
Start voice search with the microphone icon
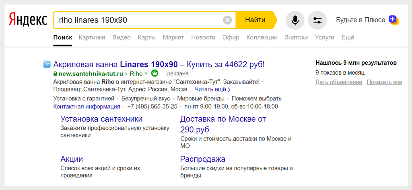coord(295,20)
